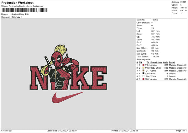Select the Baby Chick yellow swatch
The width and height of the screenshot is (188, 133).
[144, 68]
